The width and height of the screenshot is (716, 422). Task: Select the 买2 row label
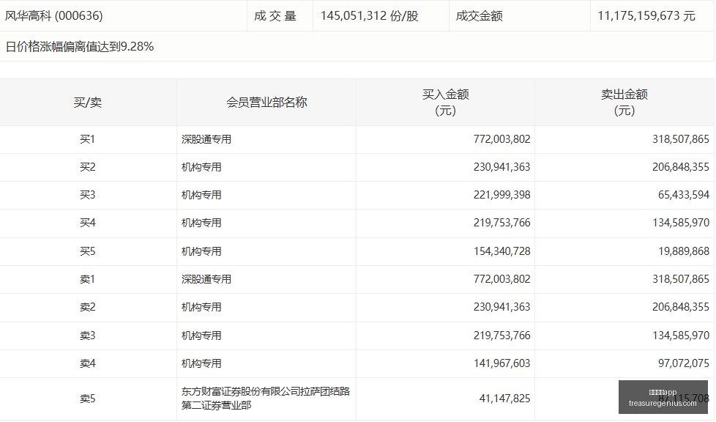pos(88,167)
